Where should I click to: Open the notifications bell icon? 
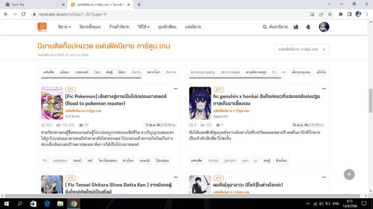[308, 27]
